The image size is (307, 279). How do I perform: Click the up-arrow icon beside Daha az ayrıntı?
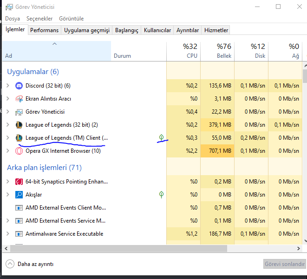click(x=10, y=264)
